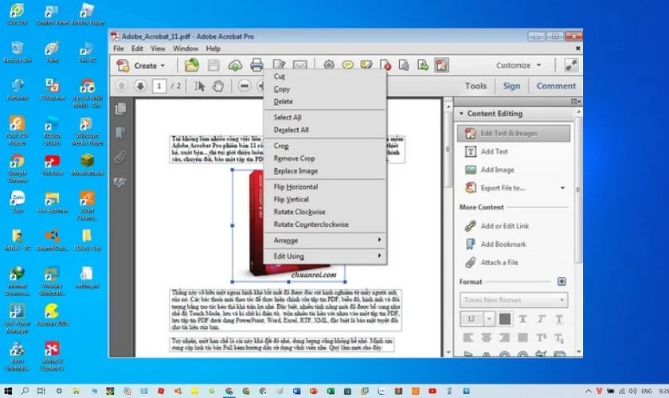Screen dimensions: 669x398
Task: Open attachments paperclip panel in sidebar
Action: coord(121,158)
